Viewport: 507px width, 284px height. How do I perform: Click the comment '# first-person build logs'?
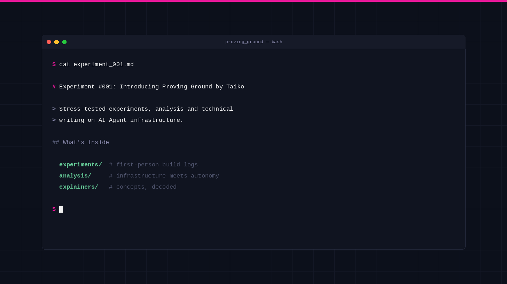pyautogui.click(x=153, y=165)
